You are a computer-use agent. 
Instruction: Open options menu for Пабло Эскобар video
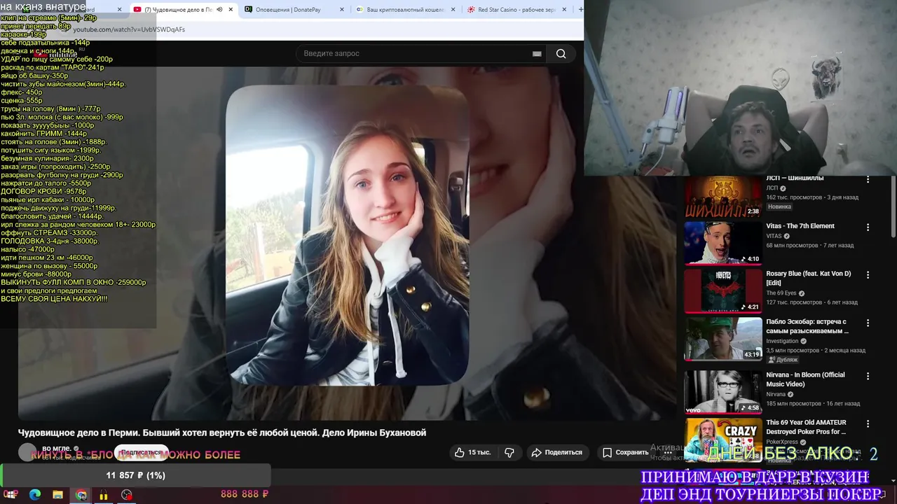868,323
